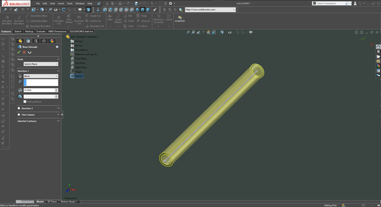Open the SOLIDWORKS Resources home icon
Screen dimensions: 381x207
point(378,47)
